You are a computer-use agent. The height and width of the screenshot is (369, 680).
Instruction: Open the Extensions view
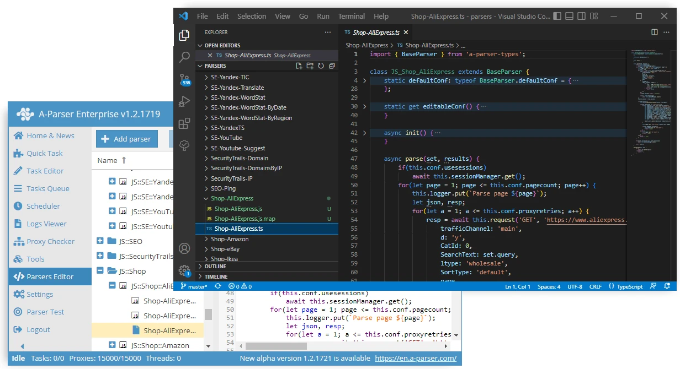tap(184, 123)
